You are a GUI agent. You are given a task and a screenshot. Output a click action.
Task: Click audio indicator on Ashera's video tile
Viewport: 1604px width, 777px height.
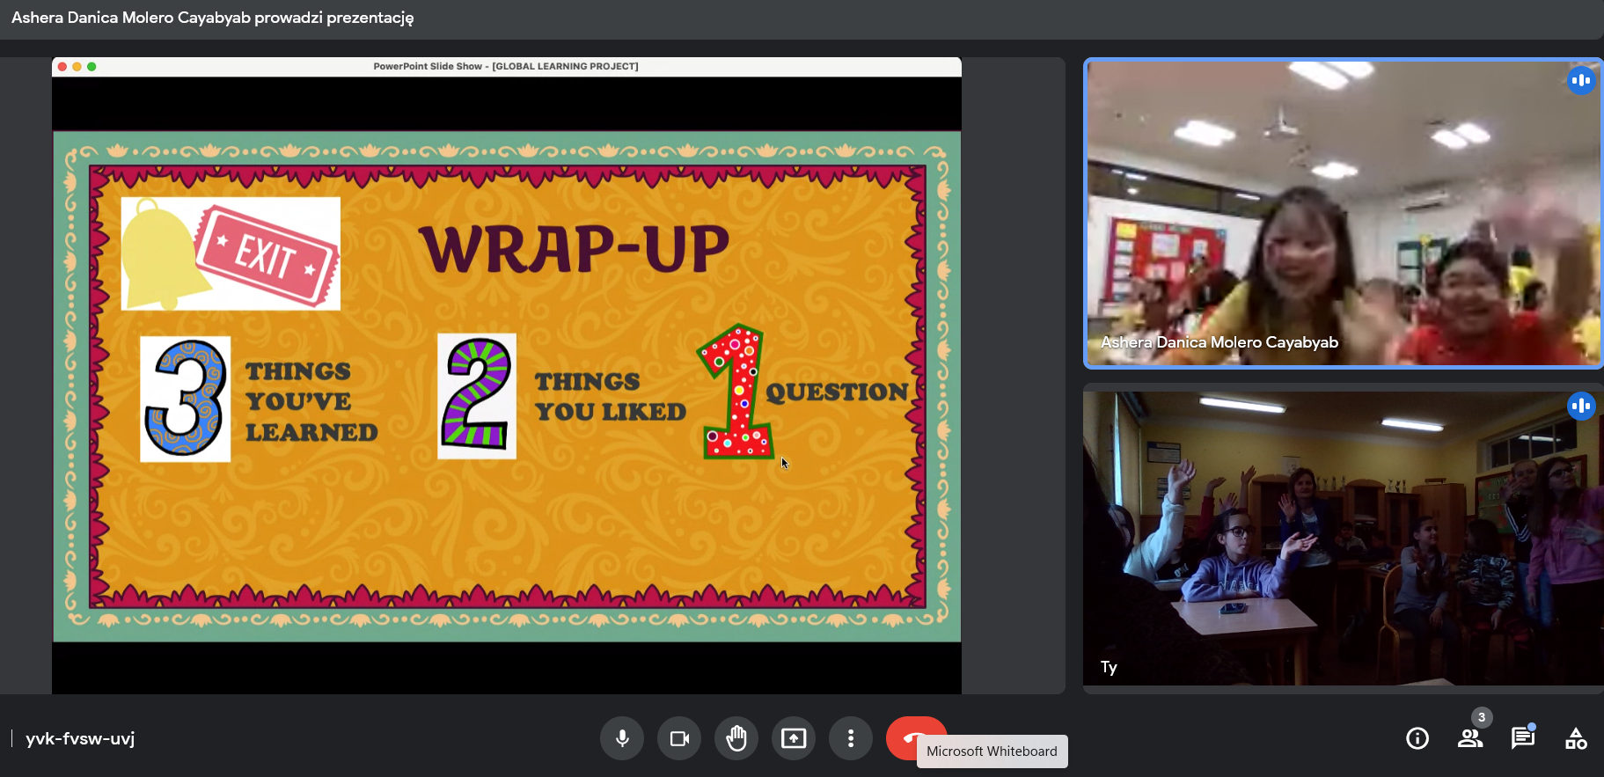(1581, 81)
